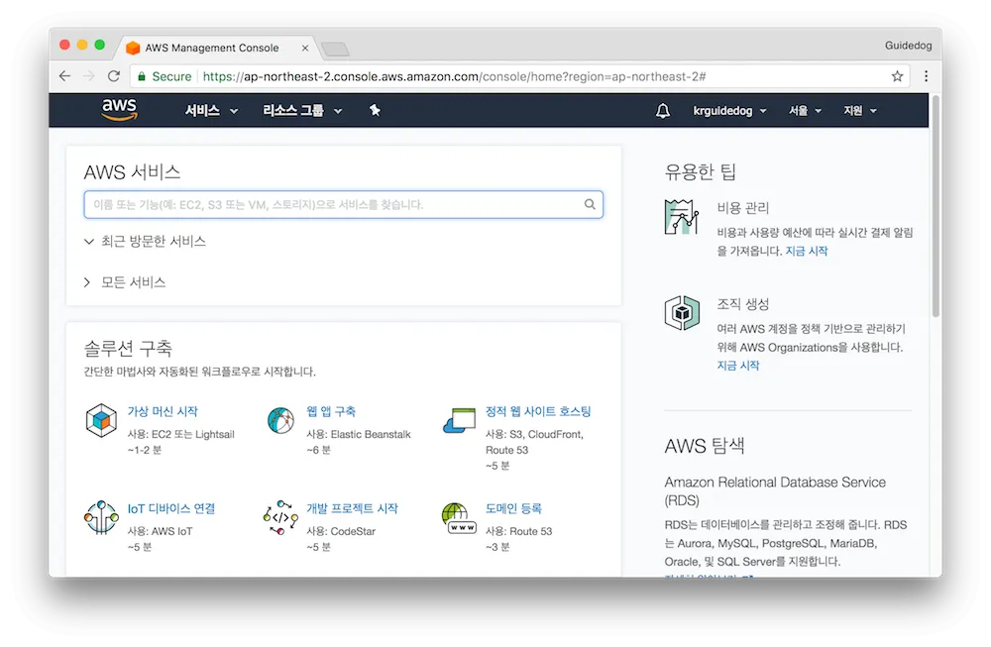Close the AWS Management Console tab

pos(305,48)
